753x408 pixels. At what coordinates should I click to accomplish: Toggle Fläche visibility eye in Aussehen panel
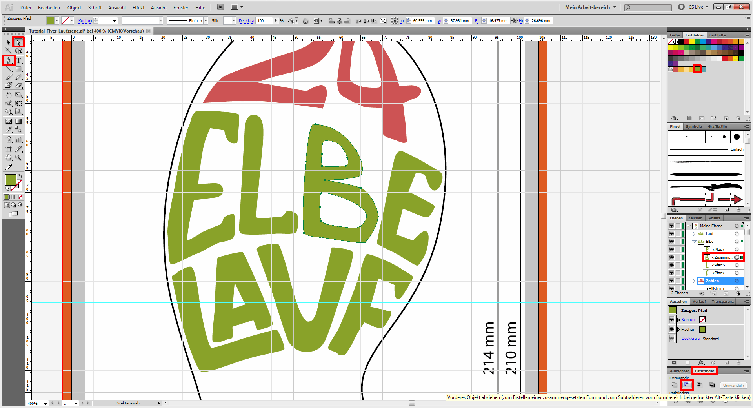(x=671, y=330)
